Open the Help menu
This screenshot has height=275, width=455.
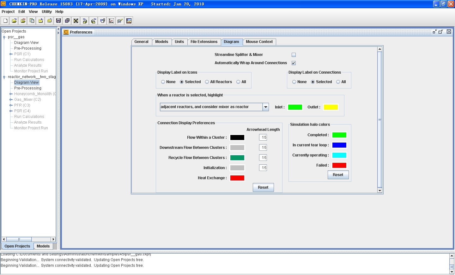[x=59, y=12]
